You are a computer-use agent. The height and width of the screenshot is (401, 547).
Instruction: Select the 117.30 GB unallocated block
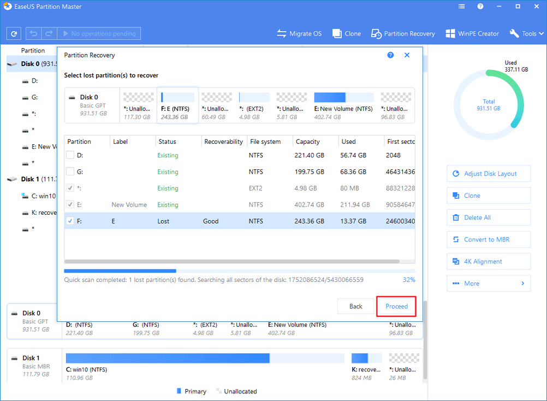(138, 105)
